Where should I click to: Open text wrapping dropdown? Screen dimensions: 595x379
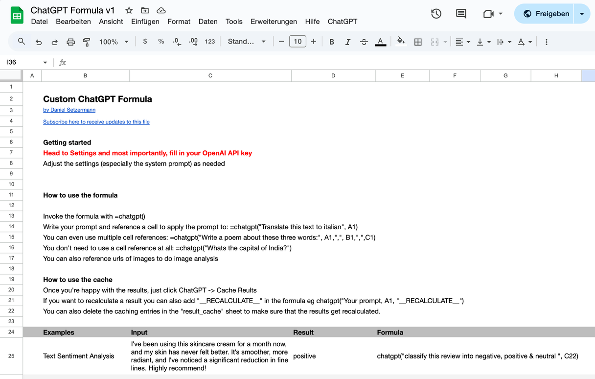[504, 42]
